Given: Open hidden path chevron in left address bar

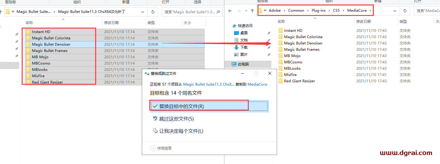Looking at the screenshot, I should click(x=13, y=12).
